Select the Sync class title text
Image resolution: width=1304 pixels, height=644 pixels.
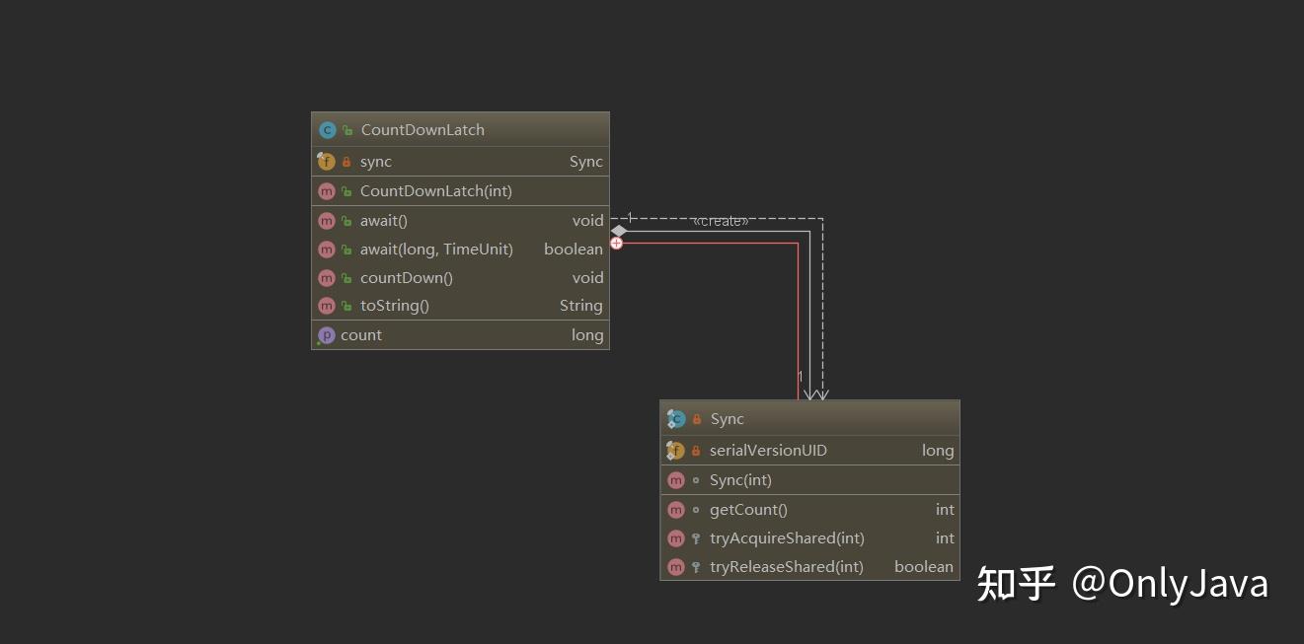pyautogui.click(x=728, y=419)
